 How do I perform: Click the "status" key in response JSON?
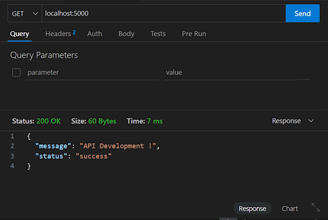pyautogui.click(x=51, y=156)
